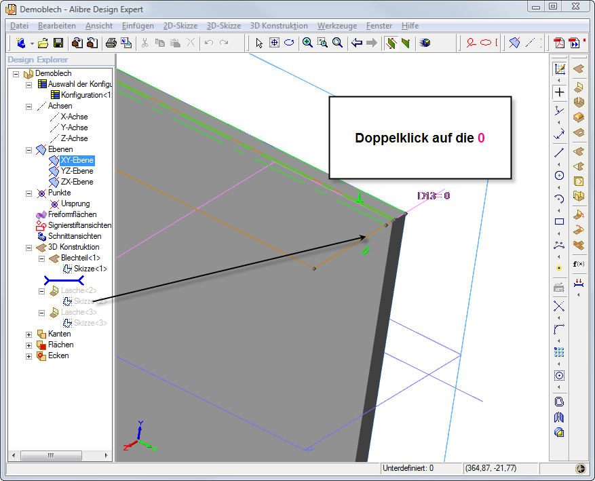Click the Schnittansichten tree entry

coord(75,236)
